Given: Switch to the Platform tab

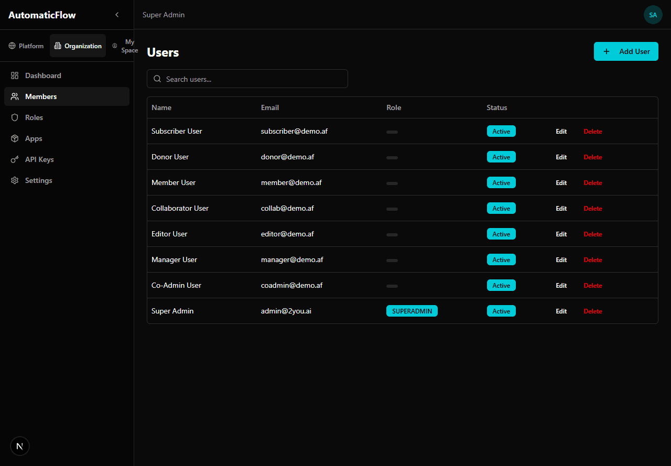Looking at the screenshot, I should (26, 46).
